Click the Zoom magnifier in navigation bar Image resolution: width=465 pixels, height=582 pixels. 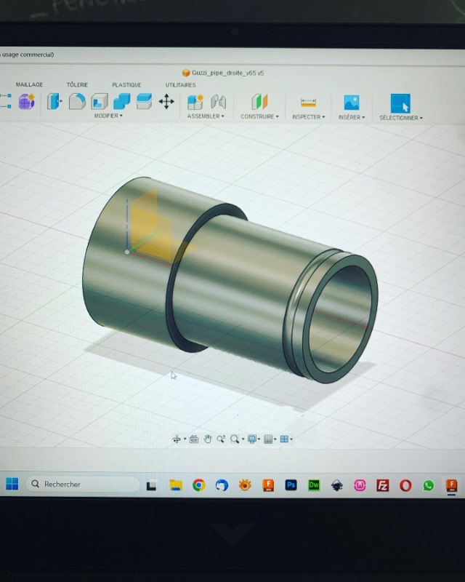click(235, 439)
